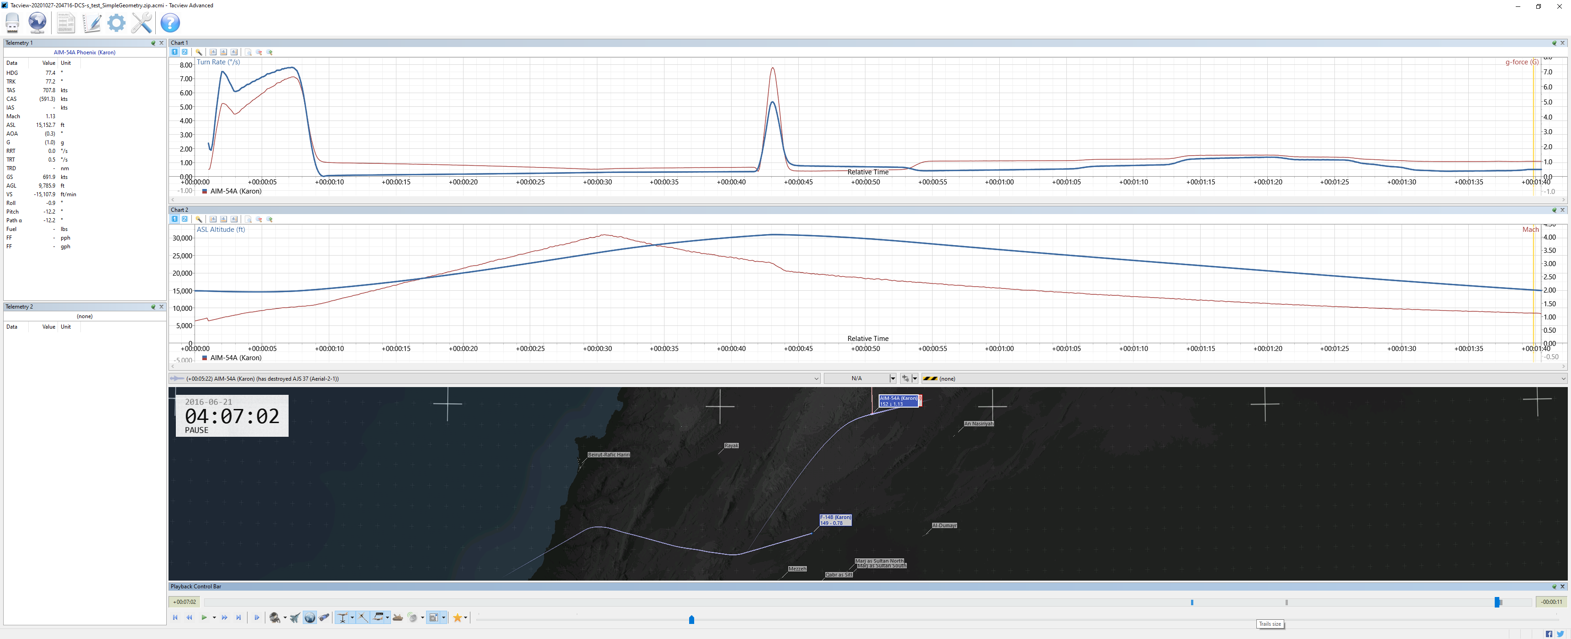
Task: Click the AIM-54A Phoenix (Karon) telemetry header
Action: [84, 52]
